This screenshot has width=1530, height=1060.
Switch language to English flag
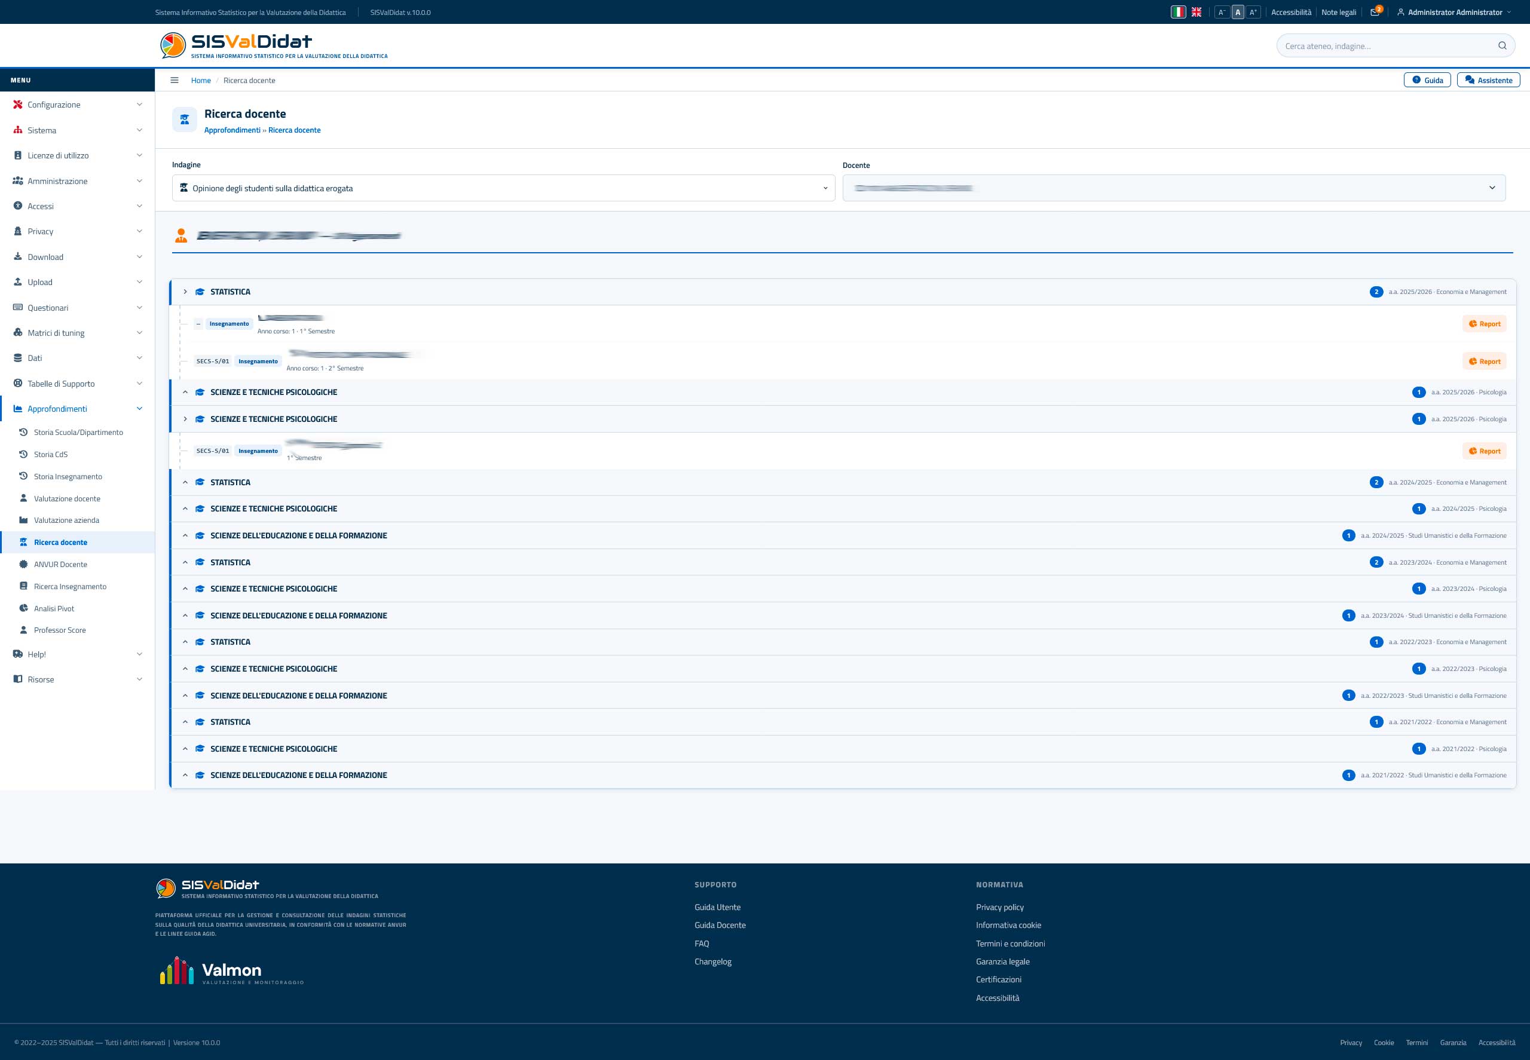pos(1196,12)
